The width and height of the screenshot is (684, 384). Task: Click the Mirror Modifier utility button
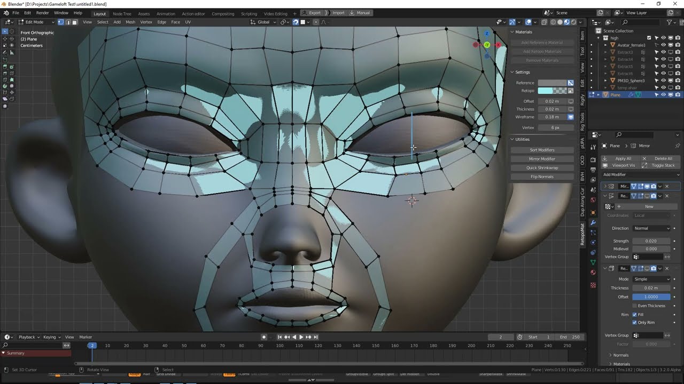click(x=542, y=158)
